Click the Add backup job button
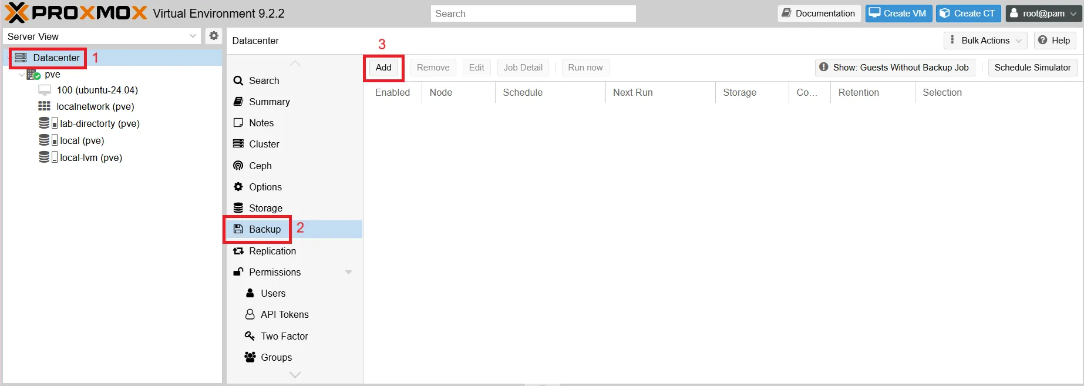The width and height of the screenshot is (1084, 386). pos(383,68)
